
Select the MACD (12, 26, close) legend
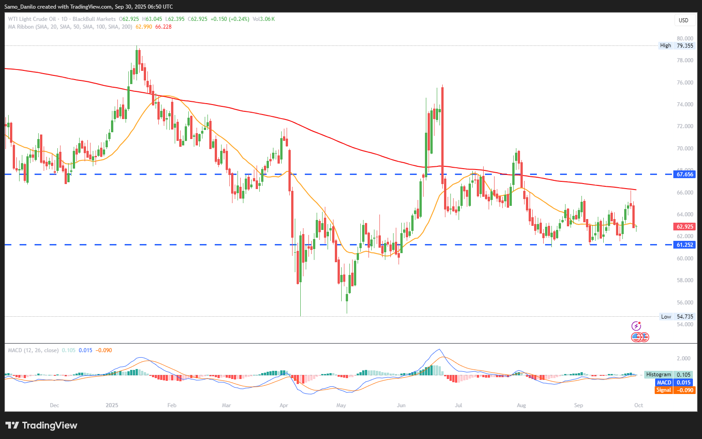click(x=33, y=350)
